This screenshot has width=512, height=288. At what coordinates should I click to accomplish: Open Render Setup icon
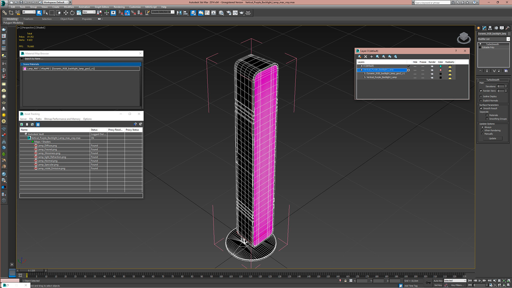tap(229, 13)
